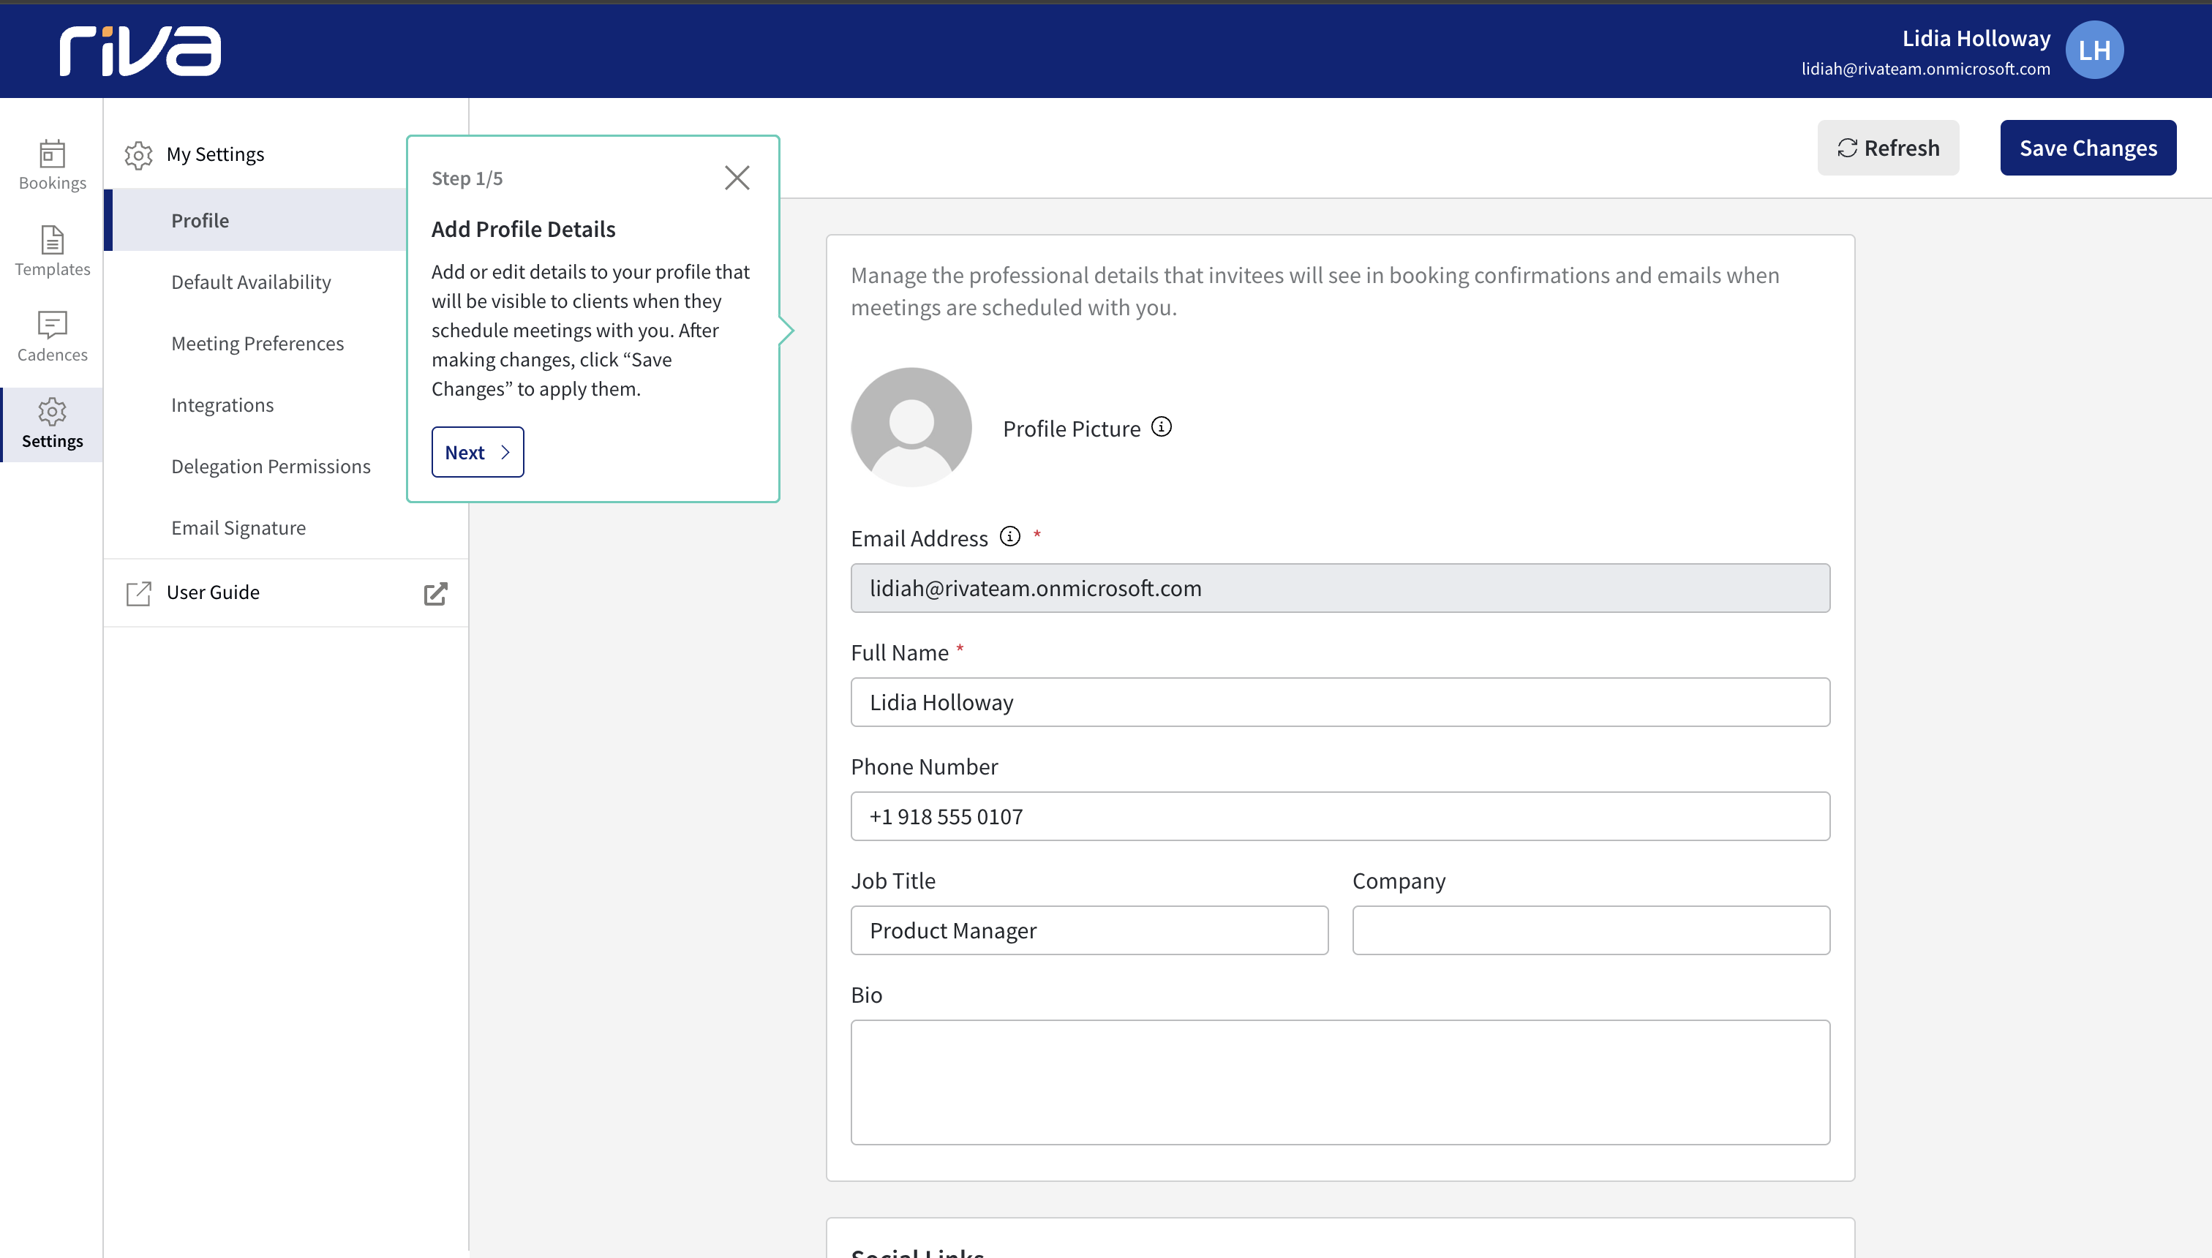
Task: Click the Add Profile Details heading
Action: click(524, 229)
